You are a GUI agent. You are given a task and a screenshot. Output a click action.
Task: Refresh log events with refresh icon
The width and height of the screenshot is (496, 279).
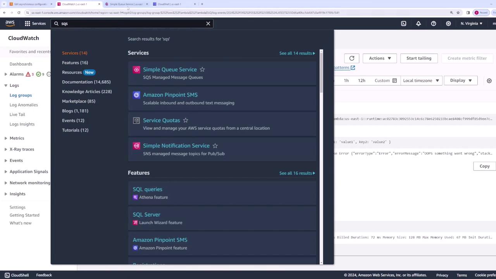tap(352, 58)
